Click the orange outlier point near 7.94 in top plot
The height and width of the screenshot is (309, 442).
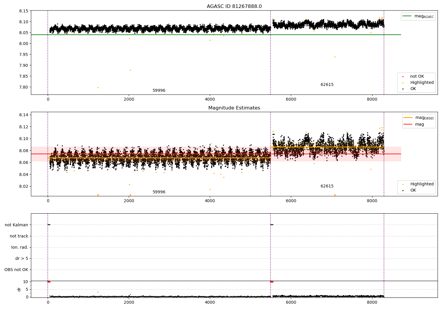tap(335, 57)
